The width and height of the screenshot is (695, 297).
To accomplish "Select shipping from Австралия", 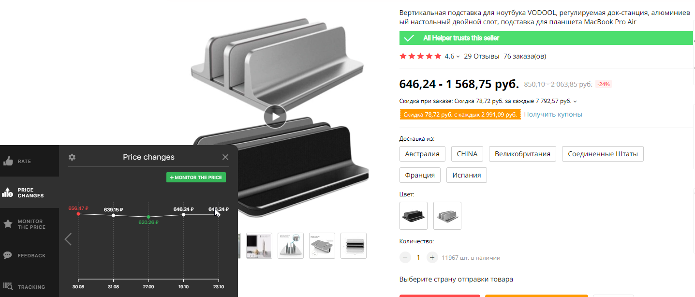I will [422, 154].
